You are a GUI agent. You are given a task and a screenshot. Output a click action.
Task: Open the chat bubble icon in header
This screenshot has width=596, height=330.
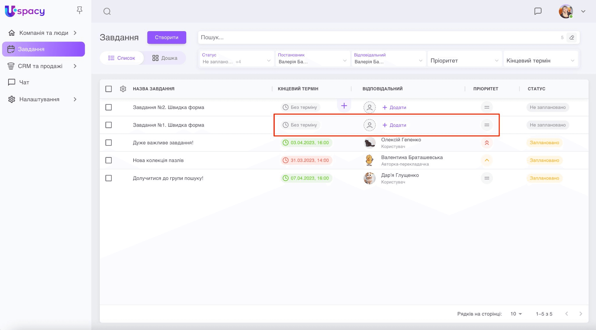[538, 11]
